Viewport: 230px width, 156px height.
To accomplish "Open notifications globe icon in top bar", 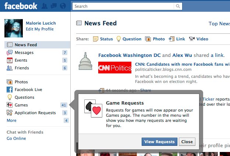I will tap(63, 6).
